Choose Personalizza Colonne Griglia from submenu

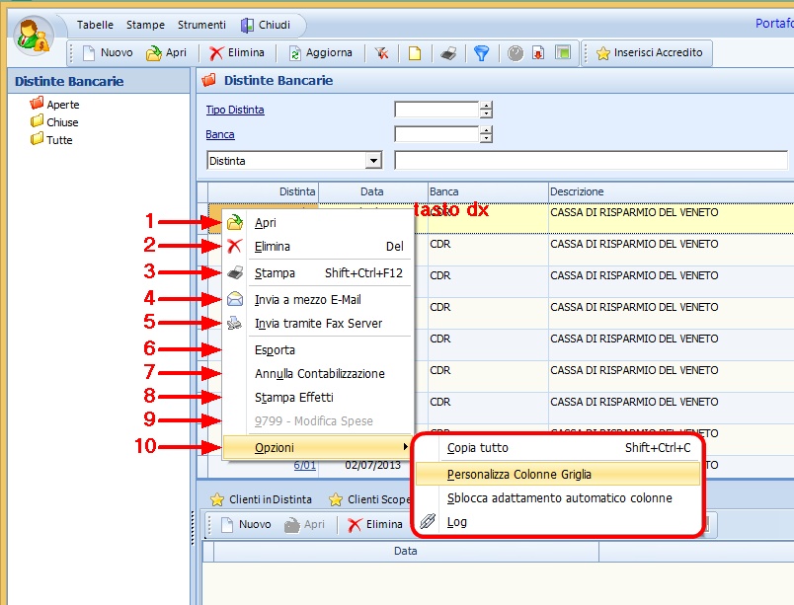tap(518, 475)
